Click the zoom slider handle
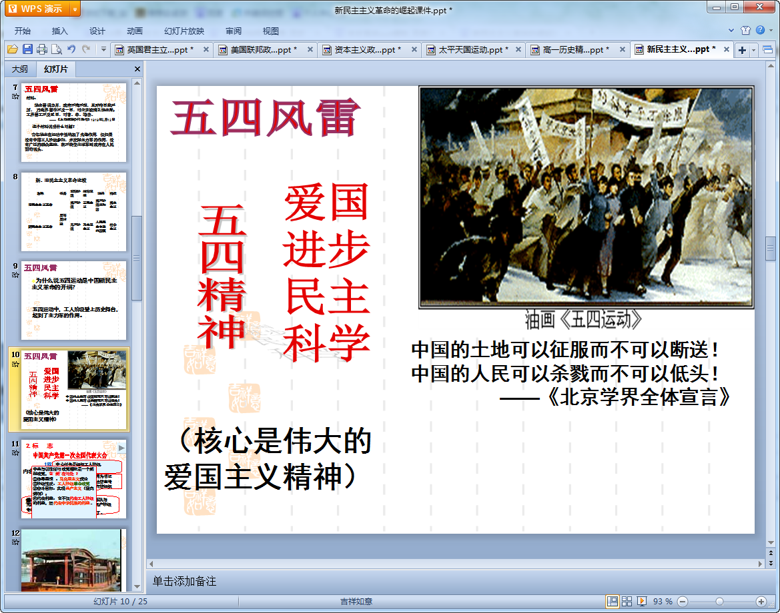 click(x=719, y=602)
